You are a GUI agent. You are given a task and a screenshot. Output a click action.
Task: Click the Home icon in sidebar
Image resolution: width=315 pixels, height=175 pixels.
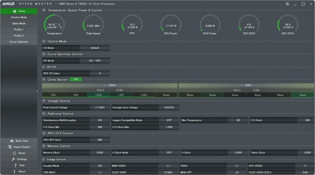coord(14,11)
